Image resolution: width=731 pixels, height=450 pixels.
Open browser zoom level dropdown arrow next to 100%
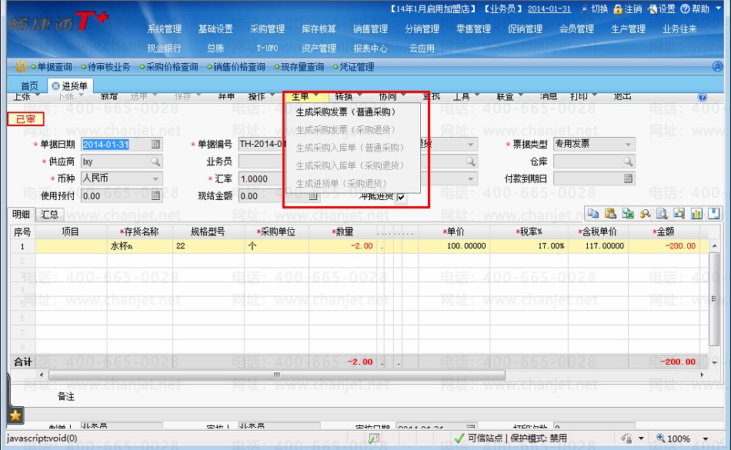(x=706, y=438)
